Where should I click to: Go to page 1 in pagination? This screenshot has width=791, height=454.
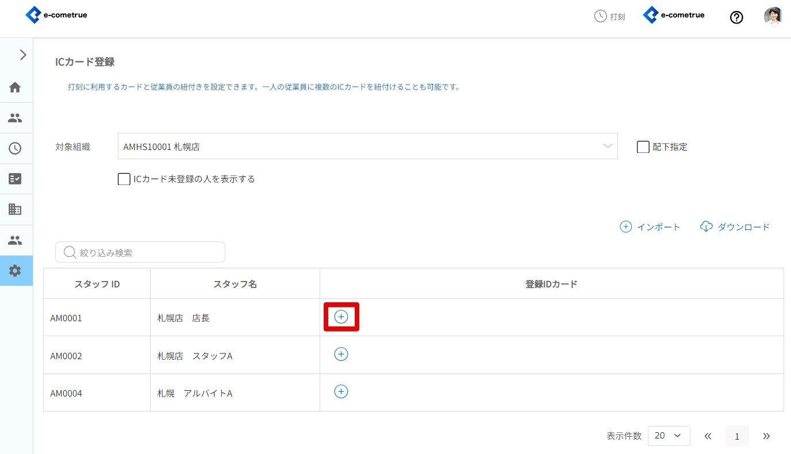[x=737, y=436]
